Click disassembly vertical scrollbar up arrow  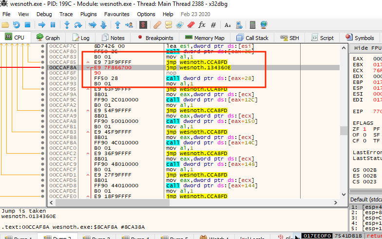click(344, 48)
